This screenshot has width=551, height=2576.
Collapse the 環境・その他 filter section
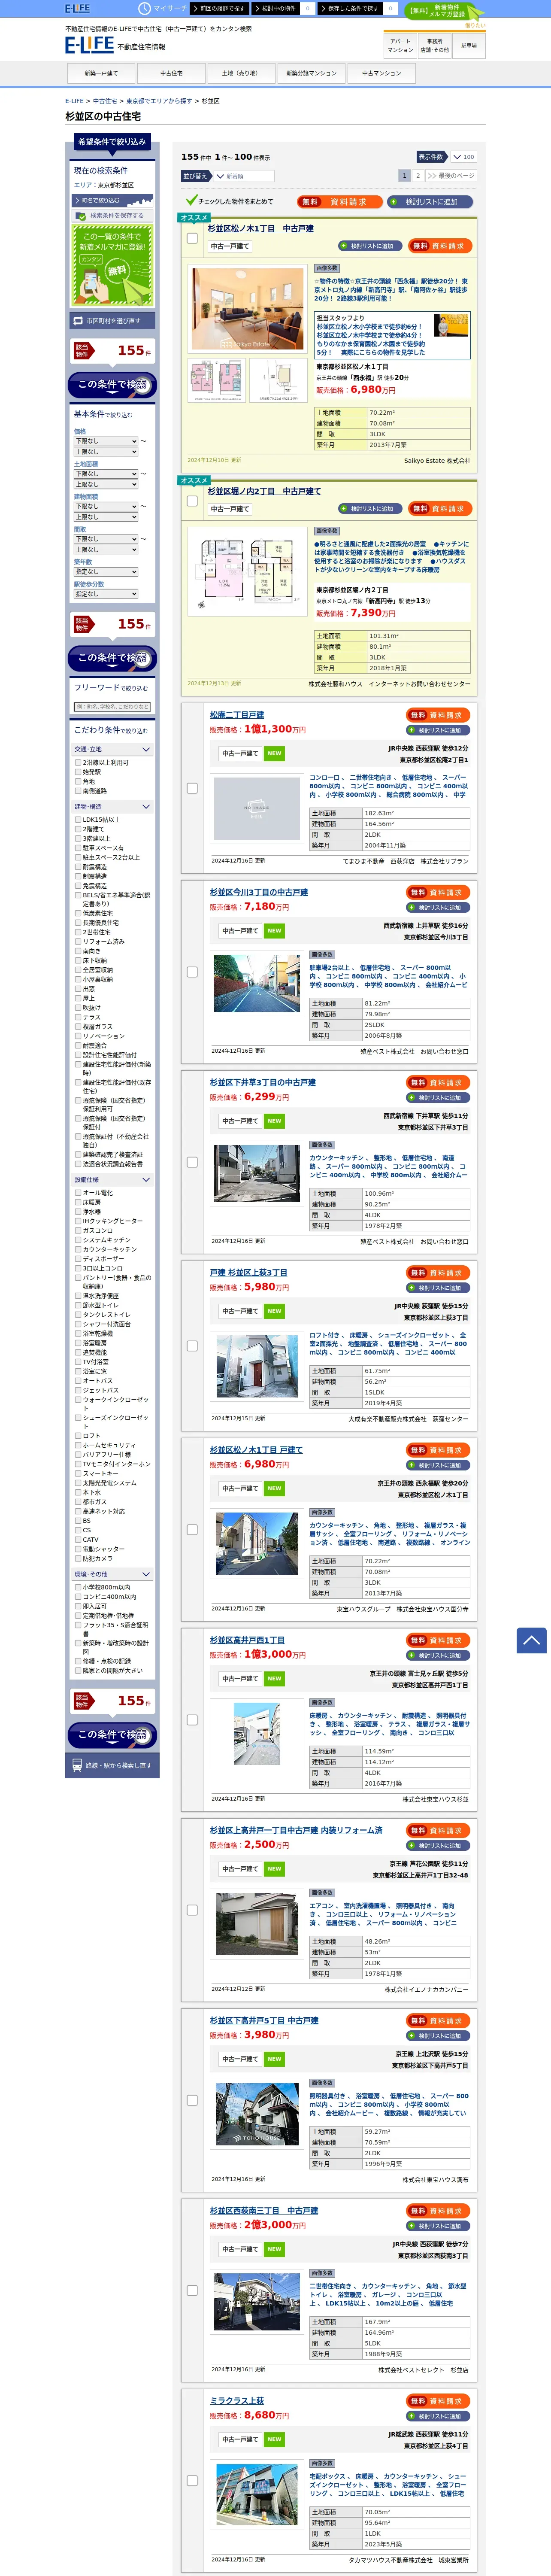(112, 1574)
